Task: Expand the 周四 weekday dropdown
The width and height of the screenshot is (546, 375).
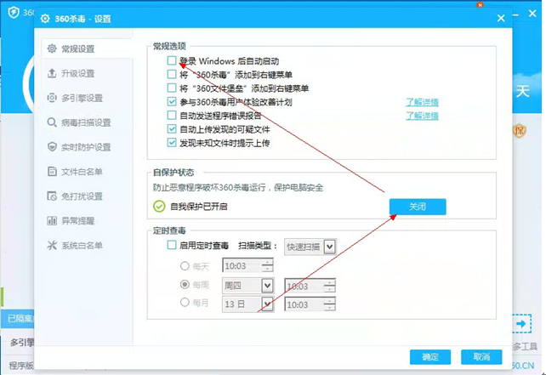Action: (267, 286)
